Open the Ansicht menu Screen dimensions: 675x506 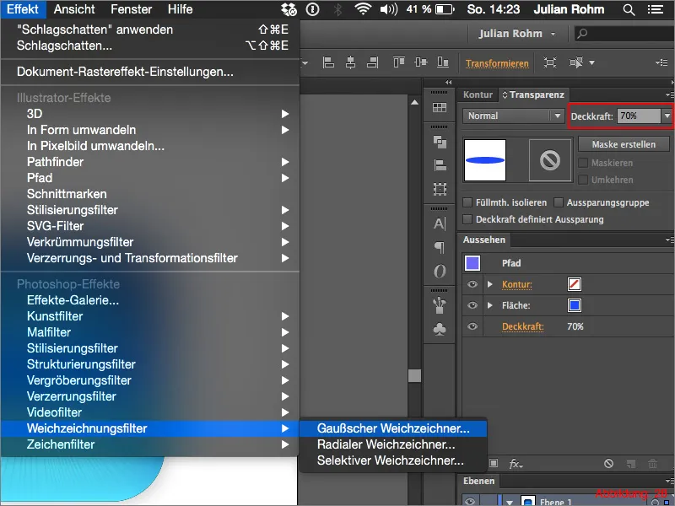coord(74,9)
